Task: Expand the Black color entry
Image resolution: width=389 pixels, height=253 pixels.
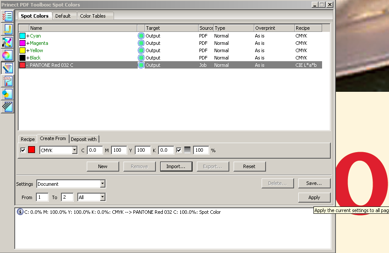Action: (28, 58)
